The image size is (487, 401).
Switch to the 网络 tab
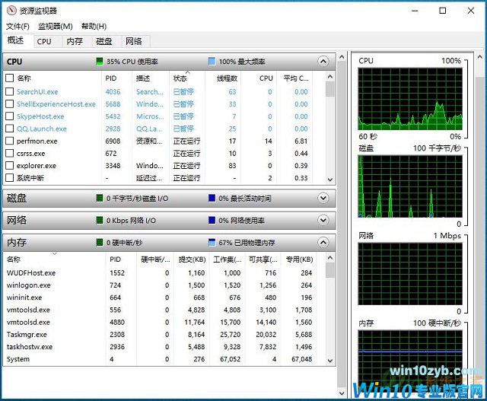(x=134, y=41)
